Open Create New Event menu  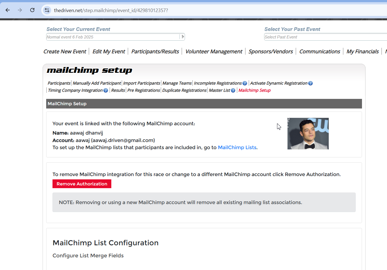65,51
